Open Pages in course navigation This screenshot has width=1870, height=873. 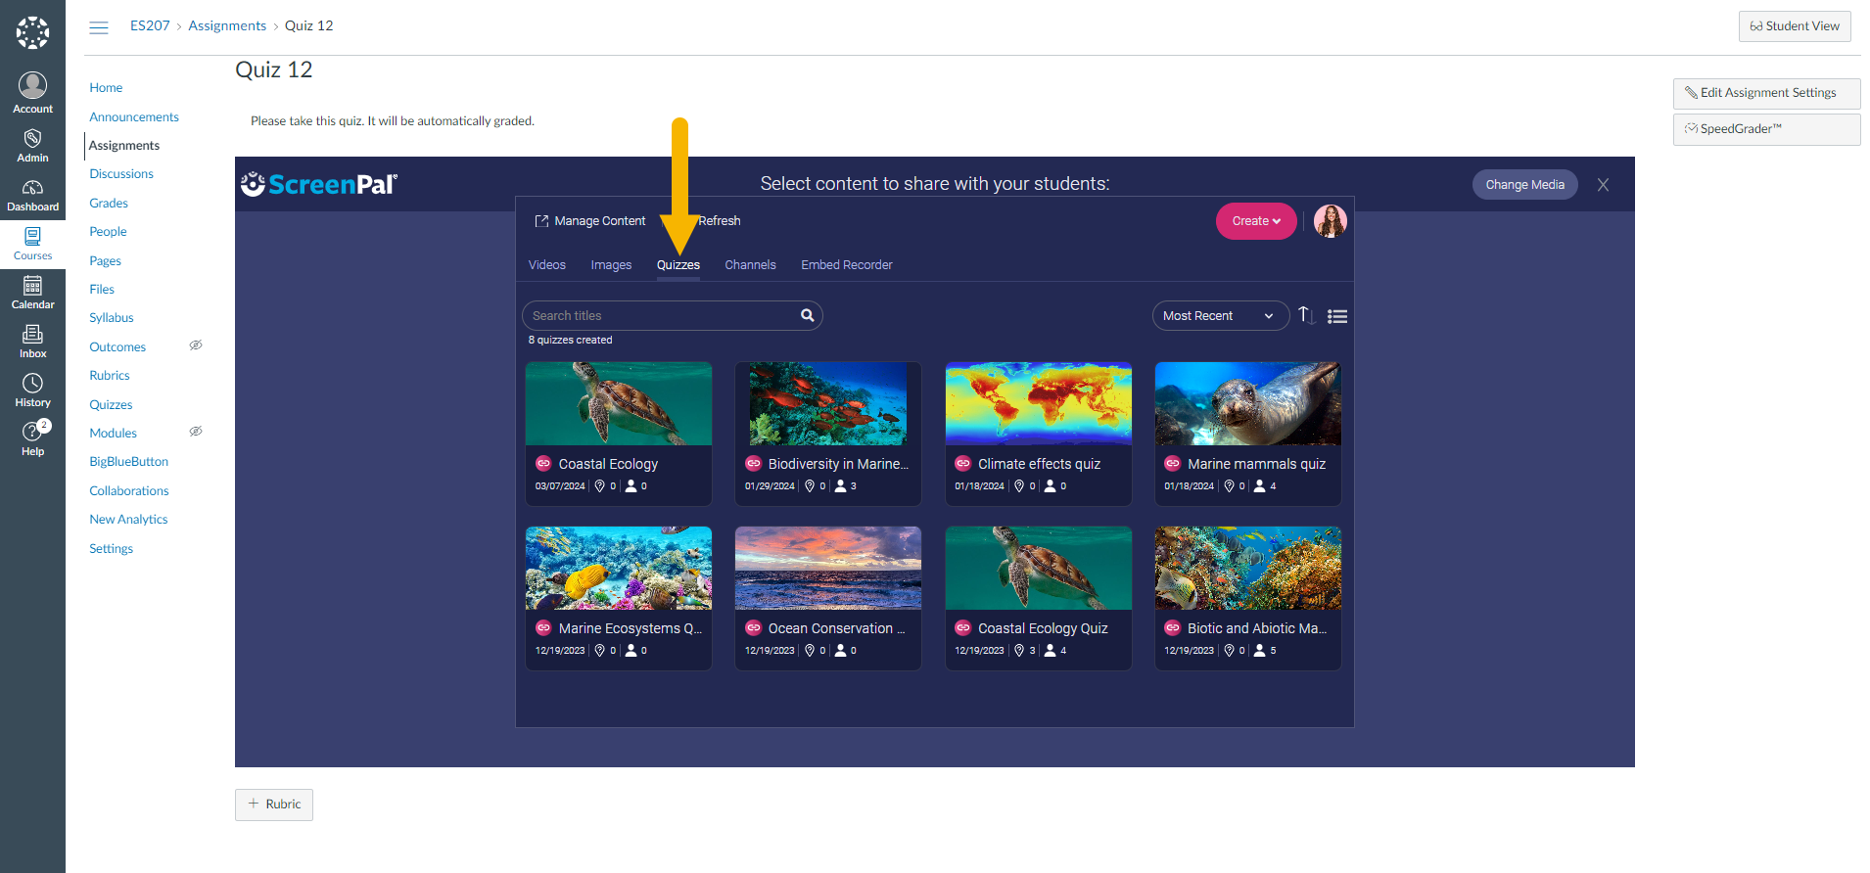[105, 261]
